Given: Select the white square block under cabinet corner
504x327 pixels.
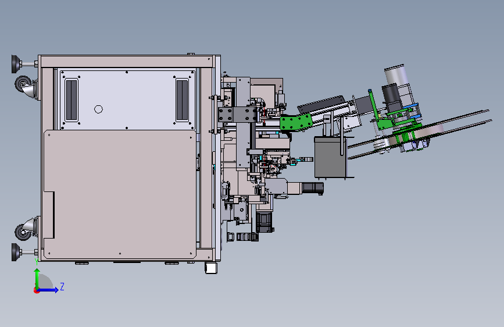Looking at the screenshot, I should pyautogui.click(x=211, y=268).
